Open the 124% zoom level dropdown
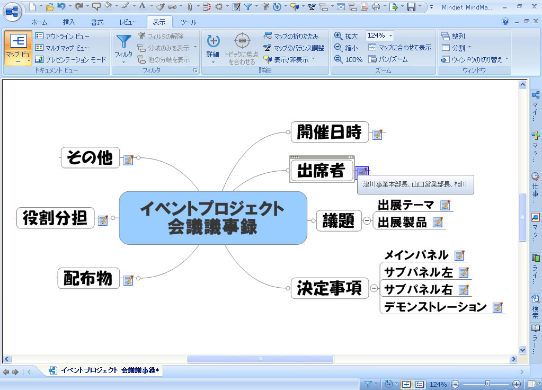Image resolution: width=542 pixels, height=390 pixels. [x=390, y=36]
